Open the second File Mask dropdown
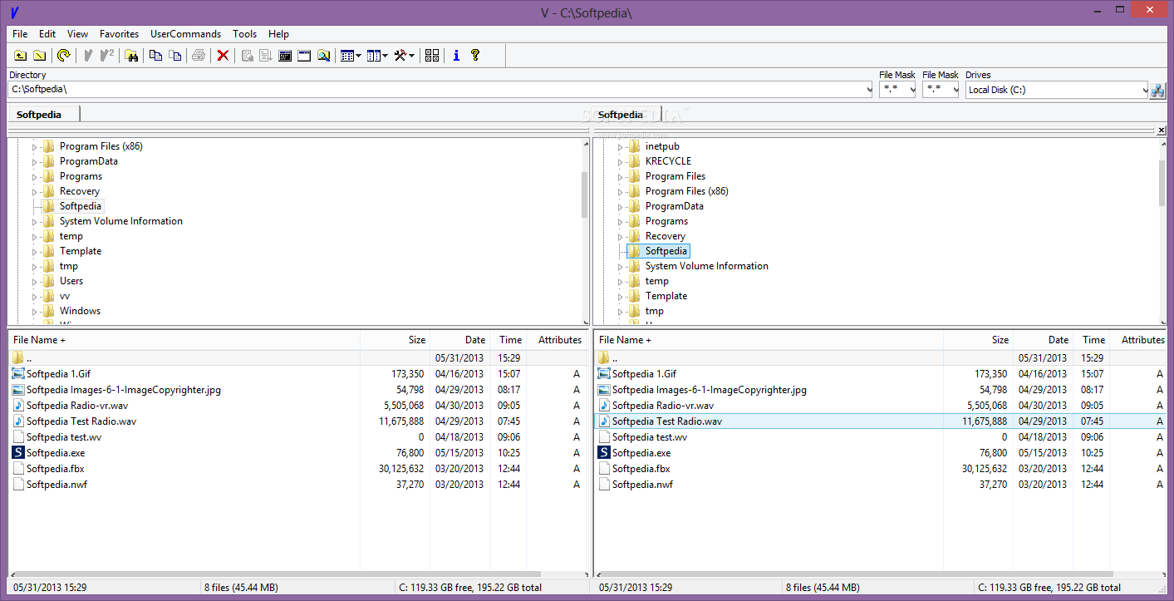Screen dimensions: 1174x601 coord(955,90)
